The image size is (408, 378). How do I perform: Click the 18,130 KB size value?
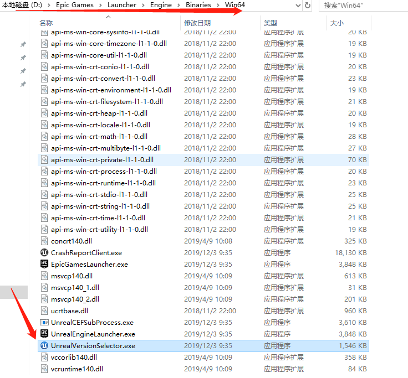(351, 252)
